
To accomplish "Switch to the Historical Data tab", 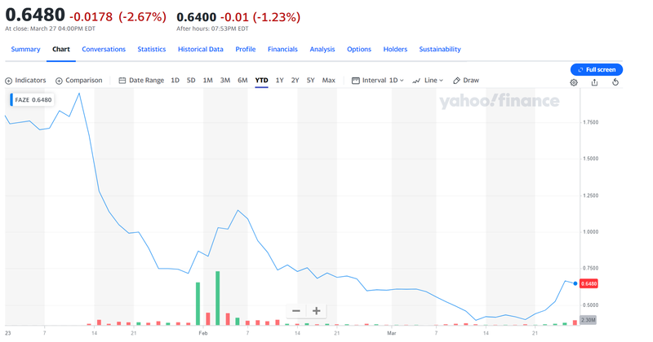I will coord(200,49).
